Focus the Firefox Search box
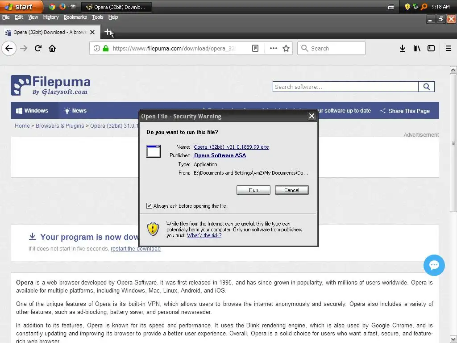Viewport: 457px width, 343px height. (x=332, y=48)
